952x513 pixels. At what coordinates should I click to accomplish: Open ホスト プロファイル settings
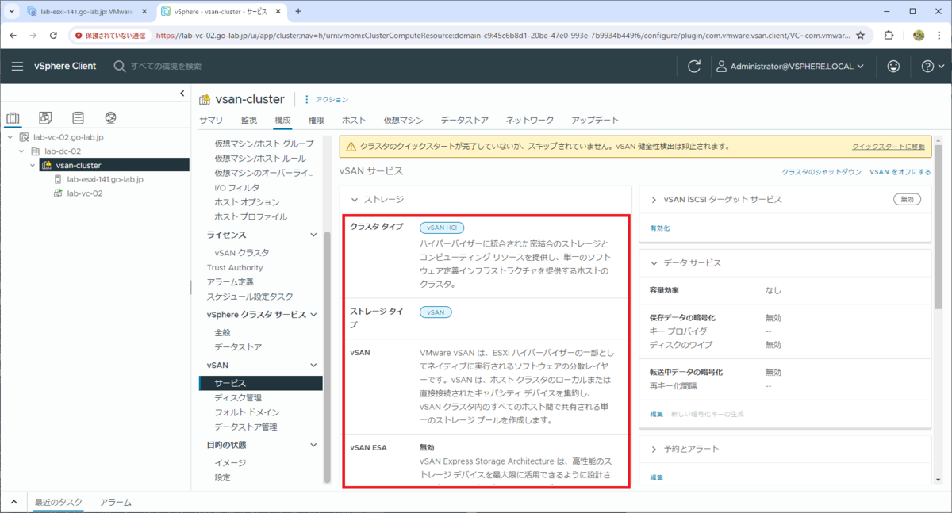[x=251, y=216]
